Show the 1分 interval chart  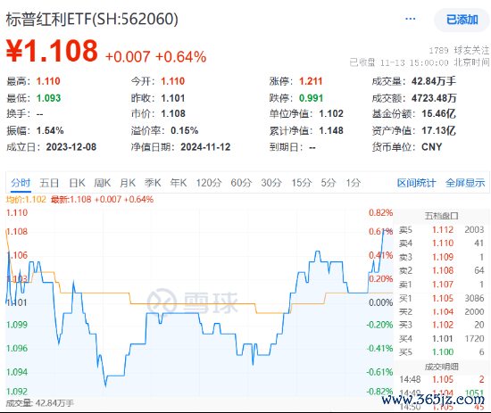point(354,183)
